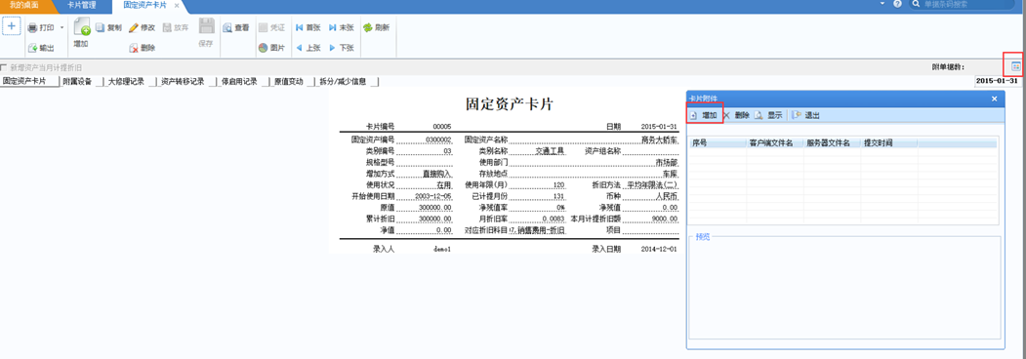Click the 凭证 voucher icon
This screenshot has height=359, width=1026.
263,28
